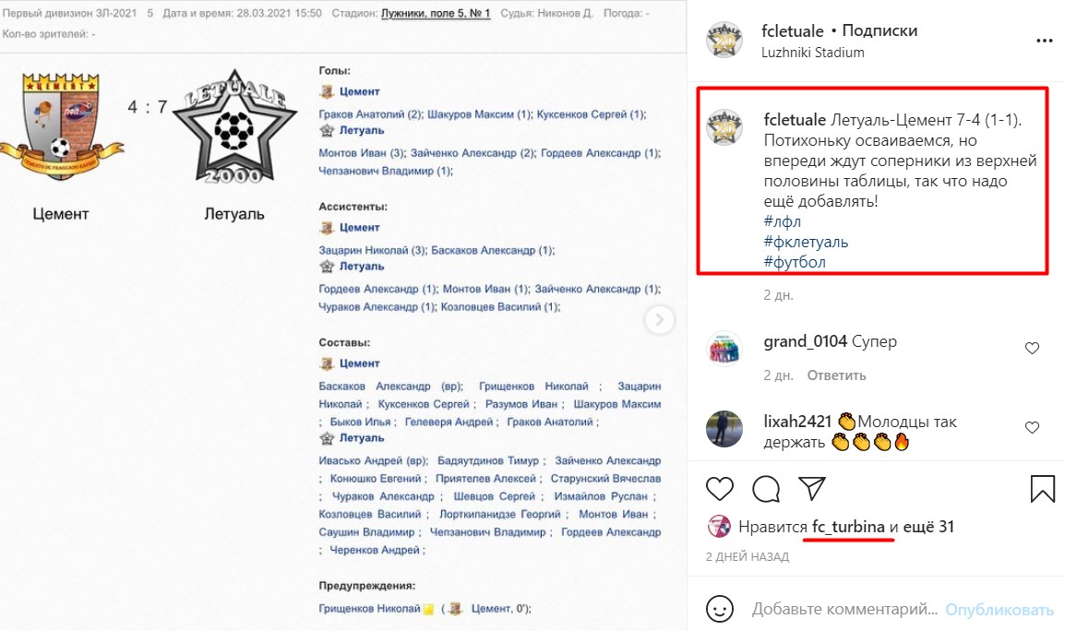Open the #лфл hashtag
This screenshot has width=1065, height=631.
point(782,221)
